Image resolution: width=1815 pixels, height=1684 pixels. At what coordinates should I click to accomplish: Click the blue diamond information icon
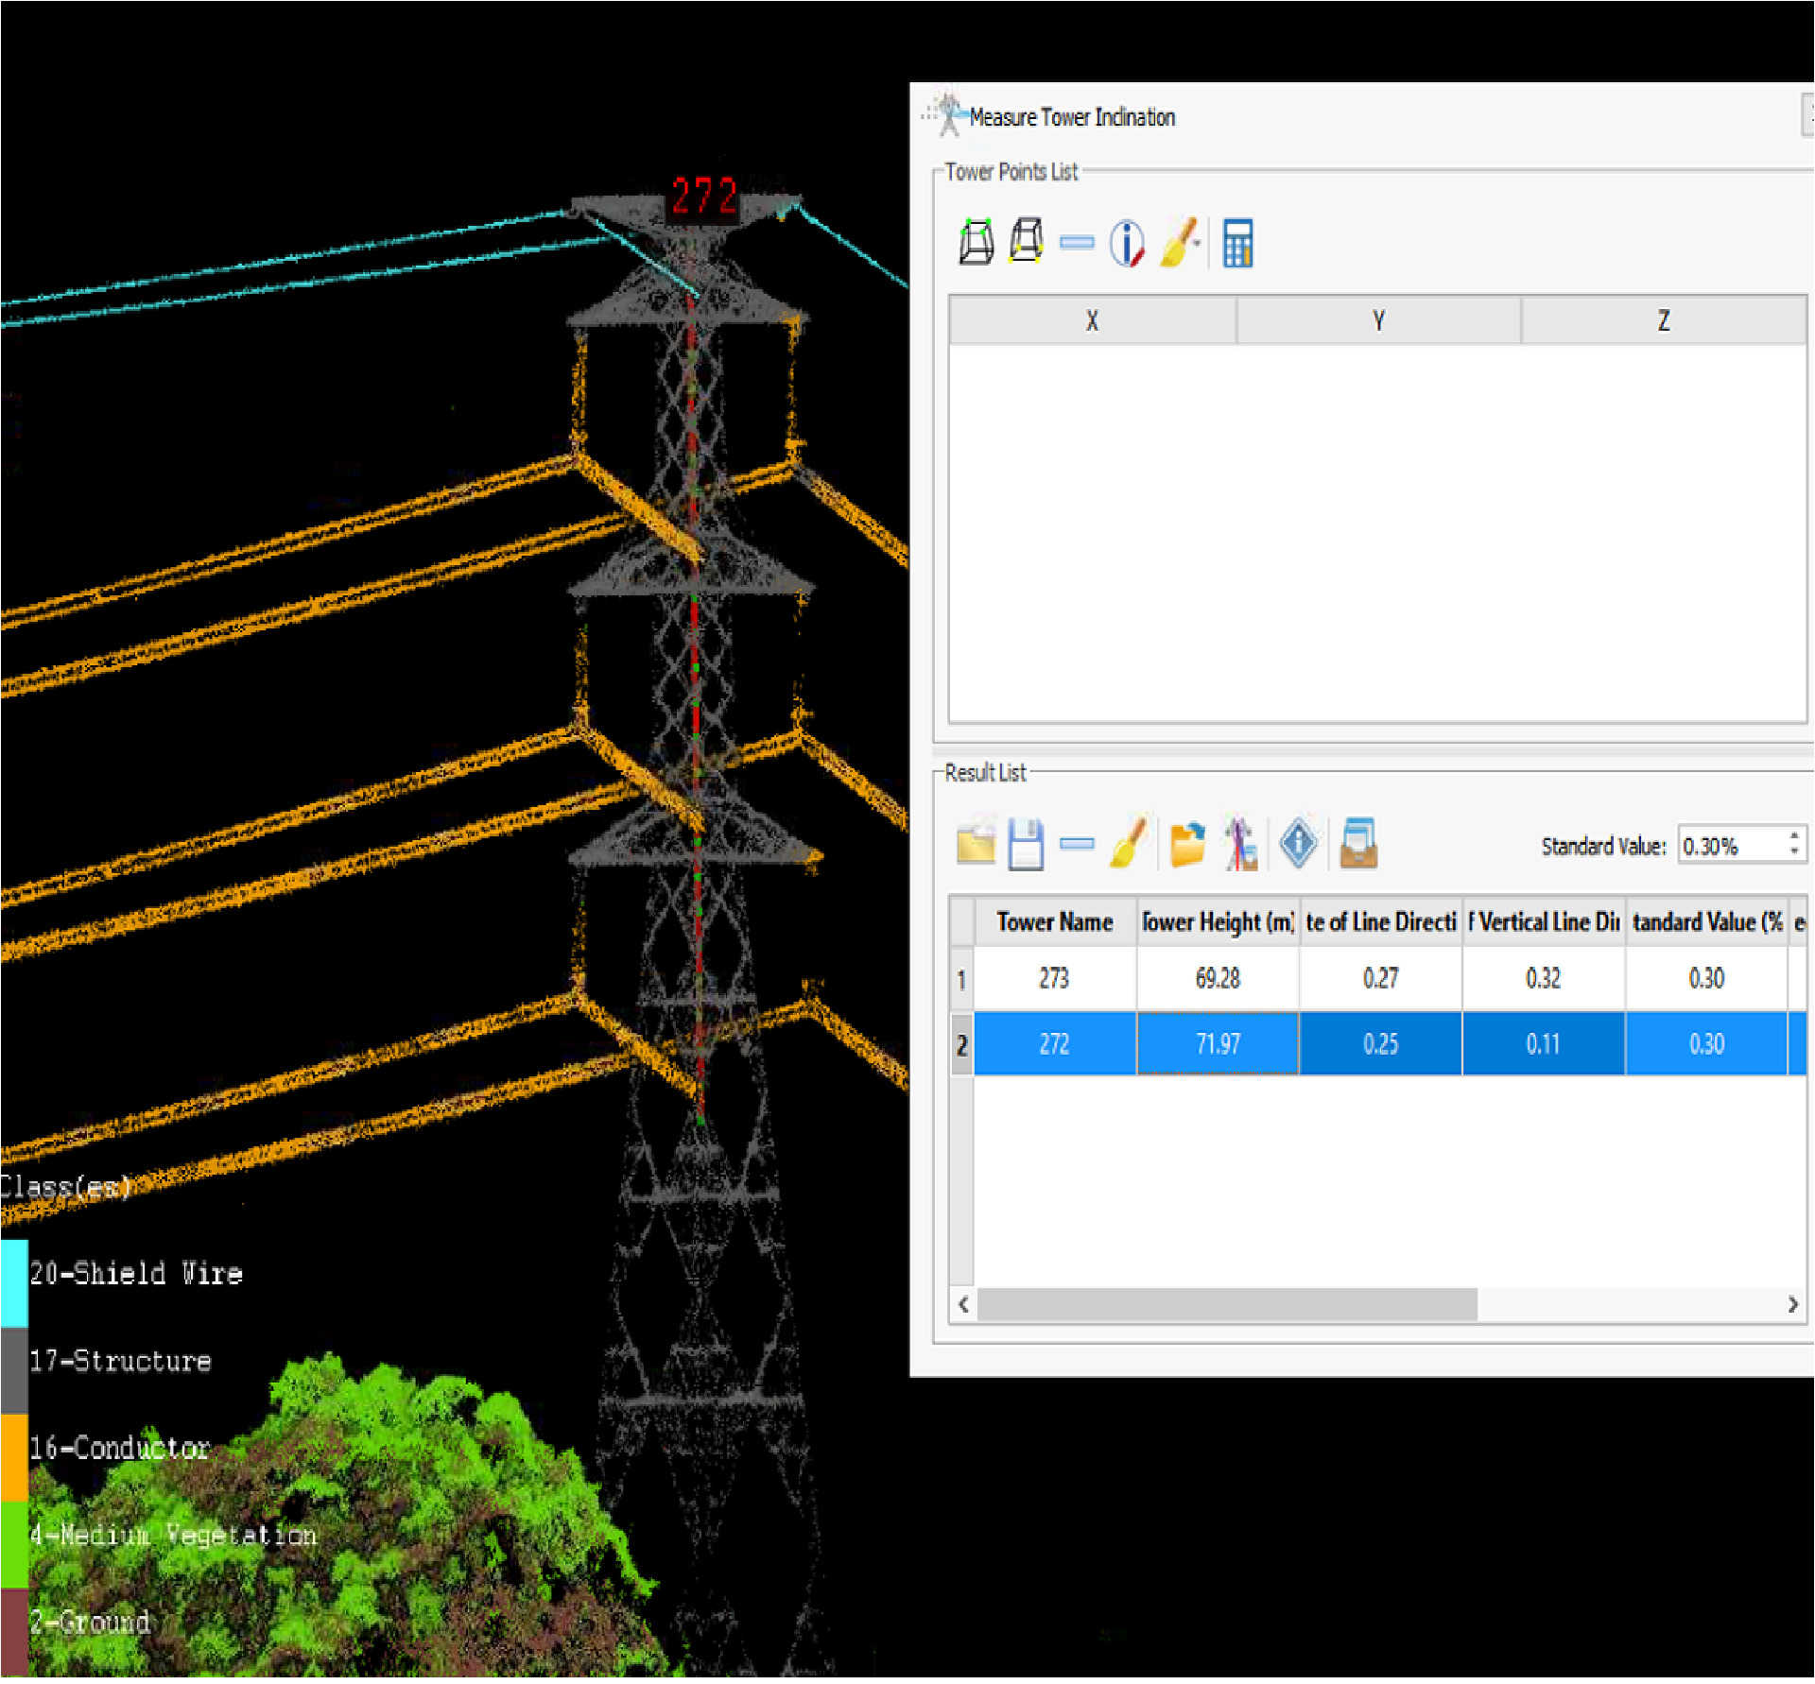(x=1300, y=844)
